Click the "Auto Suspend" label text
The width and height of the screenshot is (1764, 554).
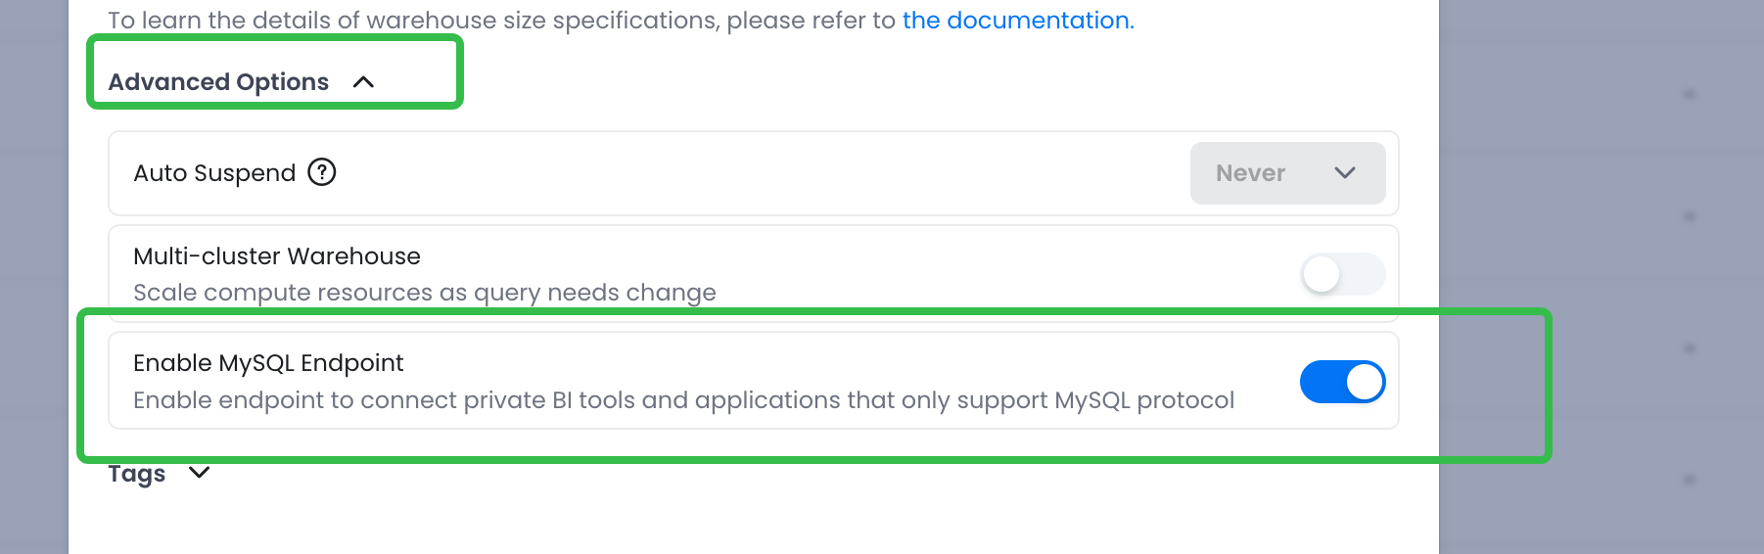coord(214,173)
